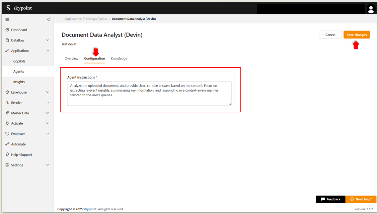Switch to the Knowledge tab
Image resolution: width=378 pixels, height=214 pixels.
tap(119, 59)
